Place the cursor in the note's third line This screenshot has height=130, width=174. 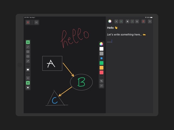click(110, 41)
